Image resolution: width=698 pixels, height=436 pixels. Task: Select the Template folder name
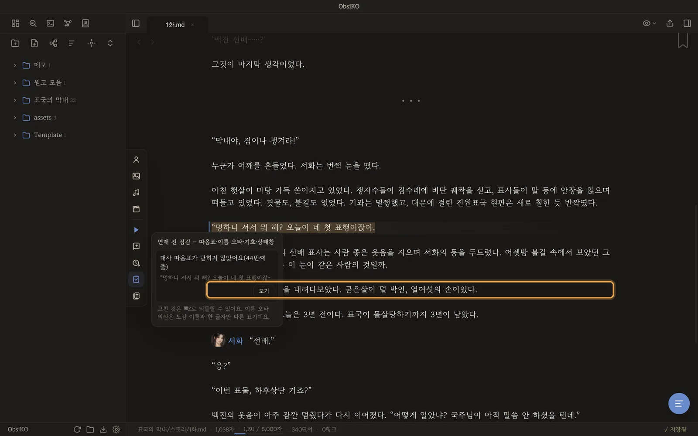[x=48, y=135]
